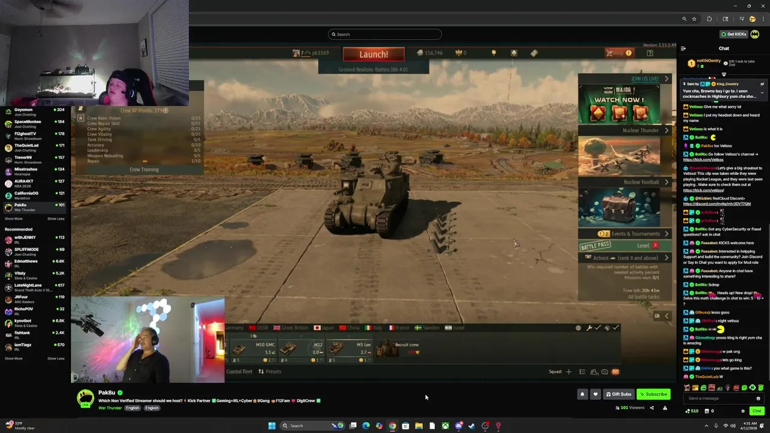Screen dimensions: 770x433
Task: Click the red Launch button
Action: [x=374, y=54]
